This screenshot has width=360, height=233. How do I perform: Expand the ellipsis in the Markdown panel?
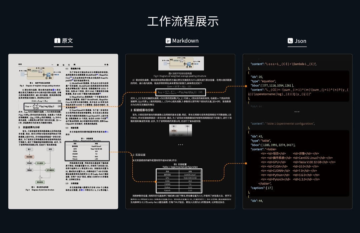180,145
